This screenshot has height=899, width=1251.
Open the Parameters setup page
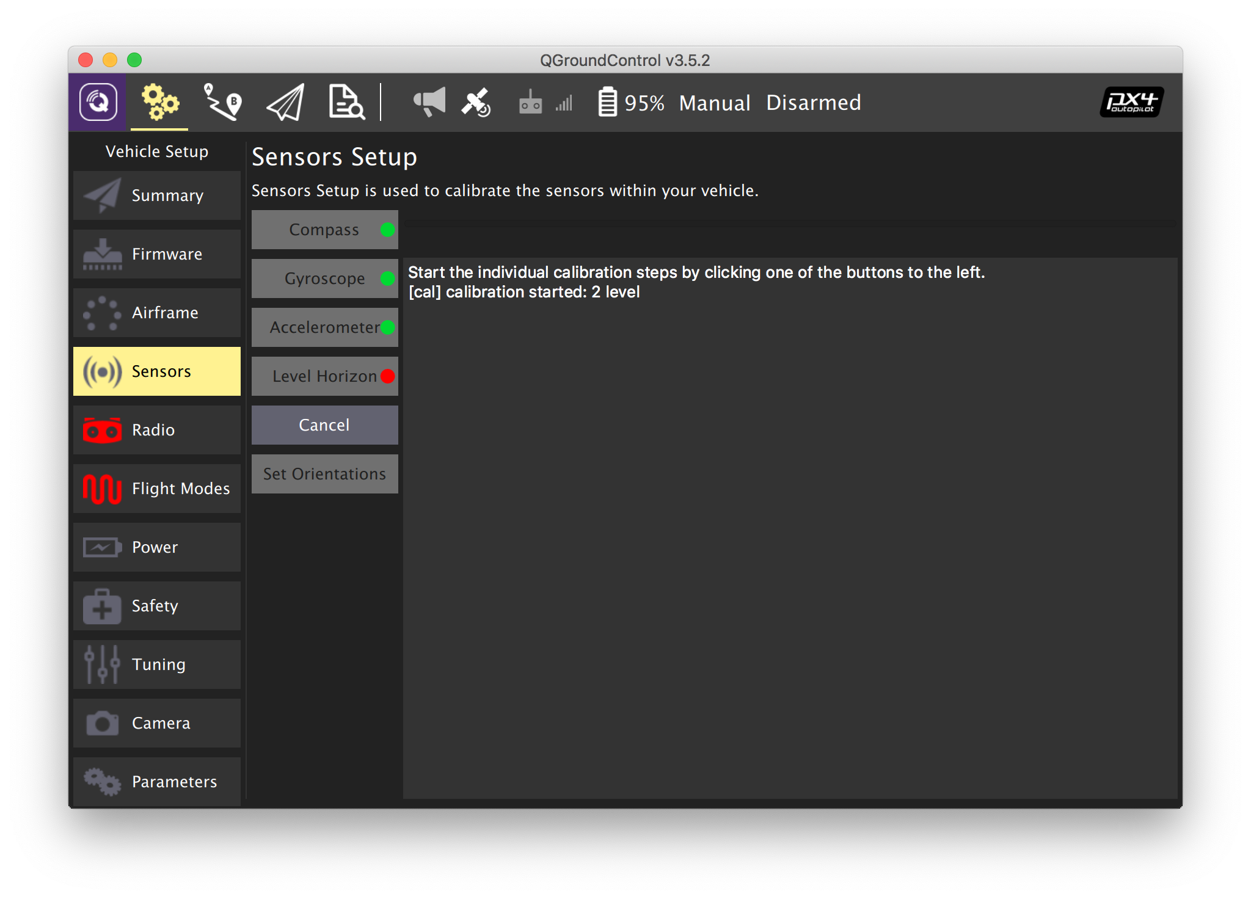pyautogui.click(x=157, y=782)
